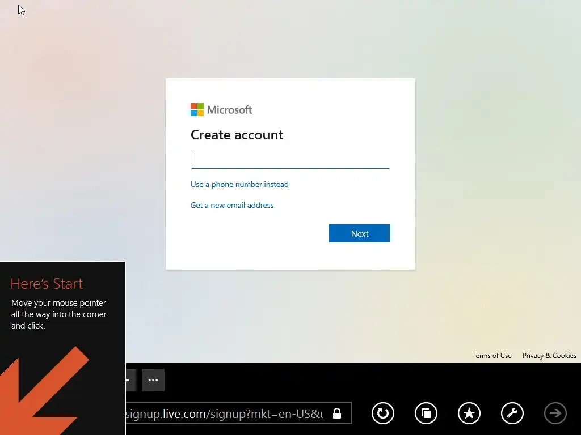This screenshot has height=435, width=581.
Task: Open 'Use a phone number instead' link
Action: (x=239, y=184)
